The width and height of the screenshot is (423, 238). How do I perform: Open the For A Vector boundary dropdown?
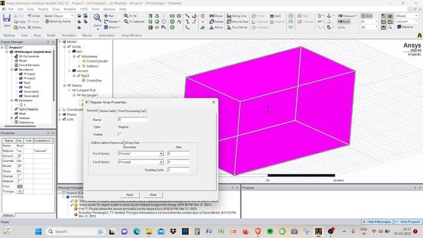click(161, 153)
